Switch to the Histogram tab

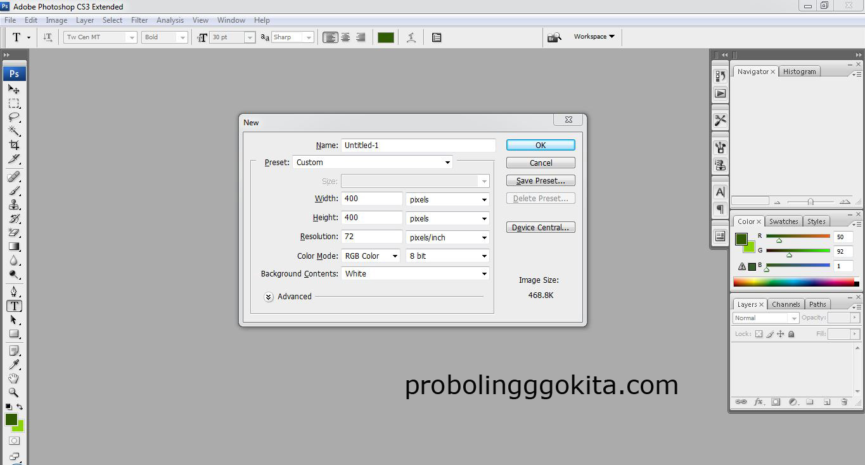pyautogui.click(x=799, y=71)
